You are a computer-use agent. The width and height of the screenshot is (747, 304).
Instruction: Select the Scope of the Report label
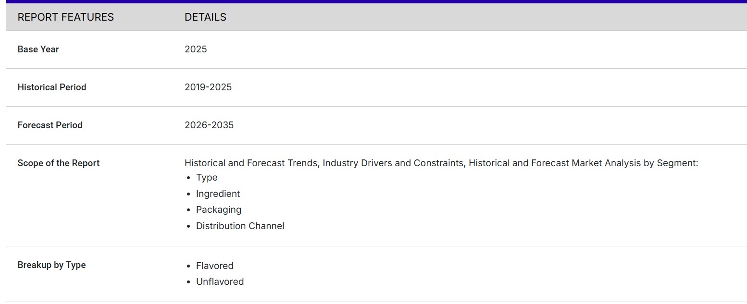click(58, 163)
